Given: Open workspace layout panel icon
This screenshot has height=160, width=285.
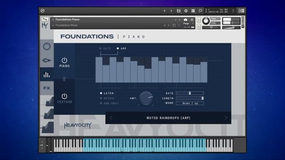Looking at the screenshot, I should 193,11.
